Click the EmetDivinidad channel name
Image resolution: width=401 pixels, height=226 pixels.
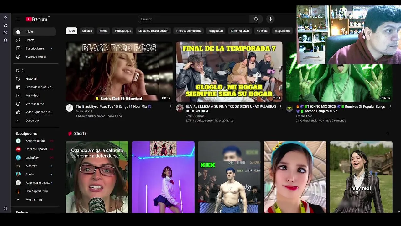[x=195, y=116]
